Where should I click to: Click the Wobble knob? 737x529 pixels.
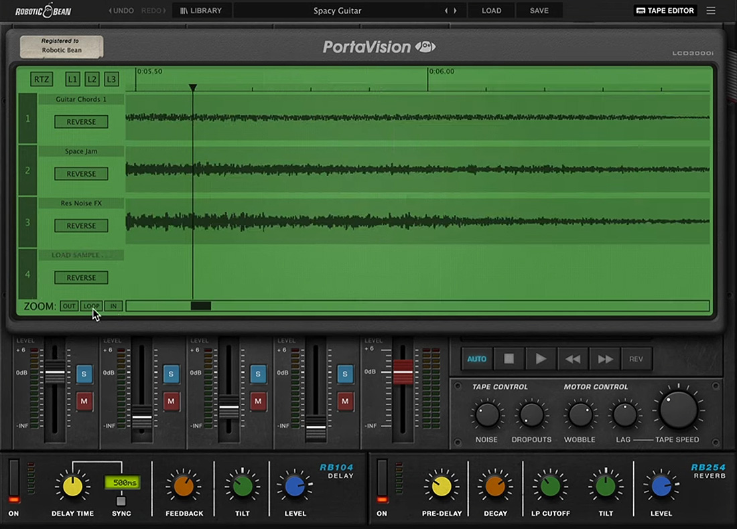coord(580,415)
